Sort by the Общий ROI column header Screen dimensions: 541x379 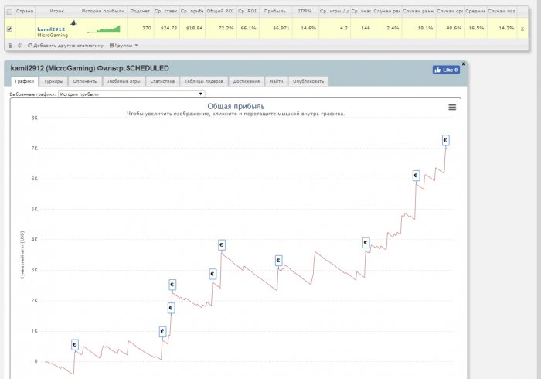(x=220, y=11)
